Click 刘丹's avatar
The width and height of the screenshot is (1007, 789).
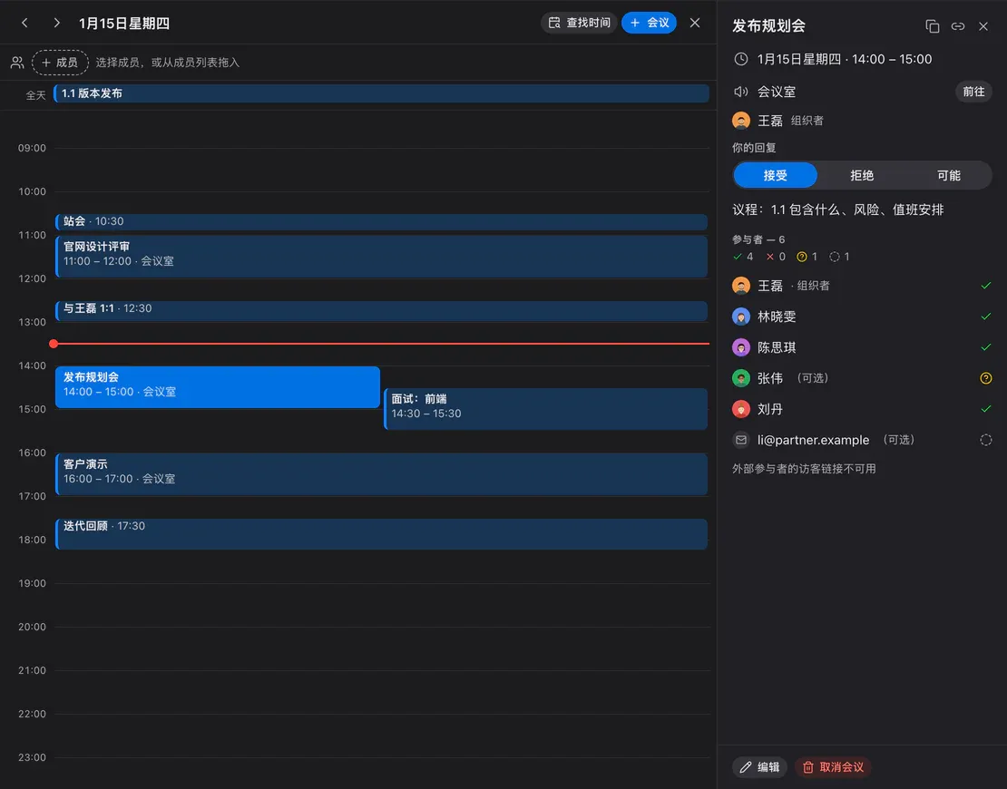tap(741, 409)
